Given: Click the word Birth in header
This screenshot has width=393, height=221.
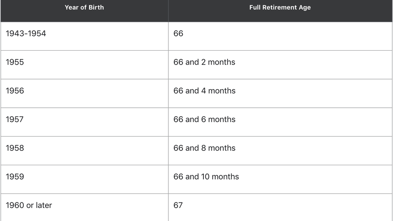Looking at the screenshot, I should point(96,8).
